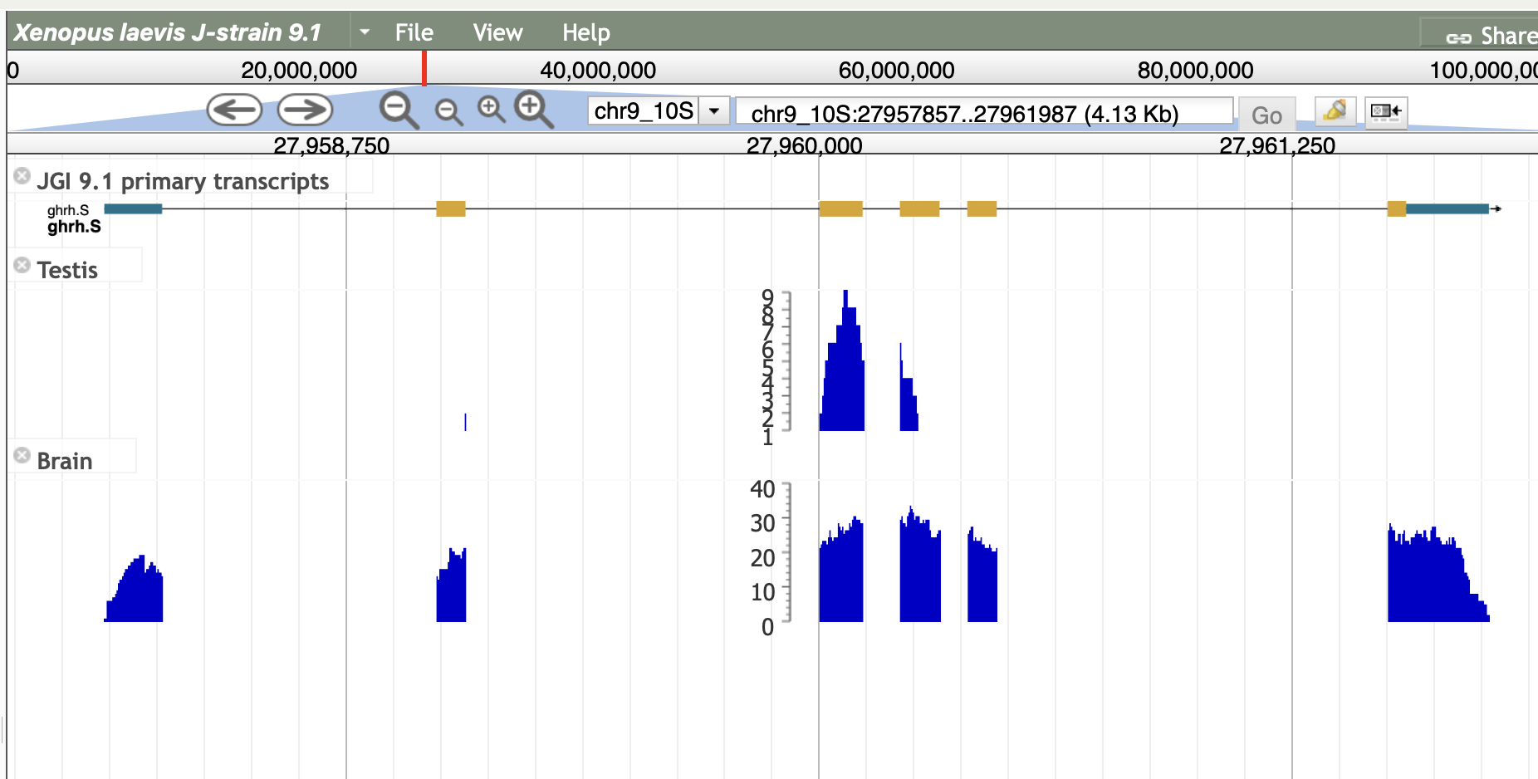Pan left with the back arrow
The image size is (1538, 779).
coord(234,110)
